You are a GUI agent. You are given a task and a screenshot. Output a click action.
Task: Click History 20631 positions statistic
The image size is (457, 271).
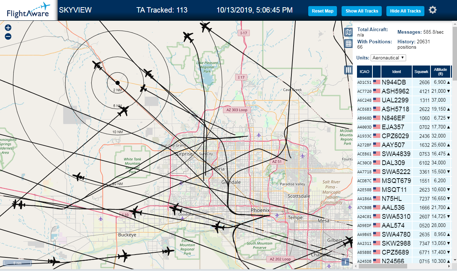414,44
